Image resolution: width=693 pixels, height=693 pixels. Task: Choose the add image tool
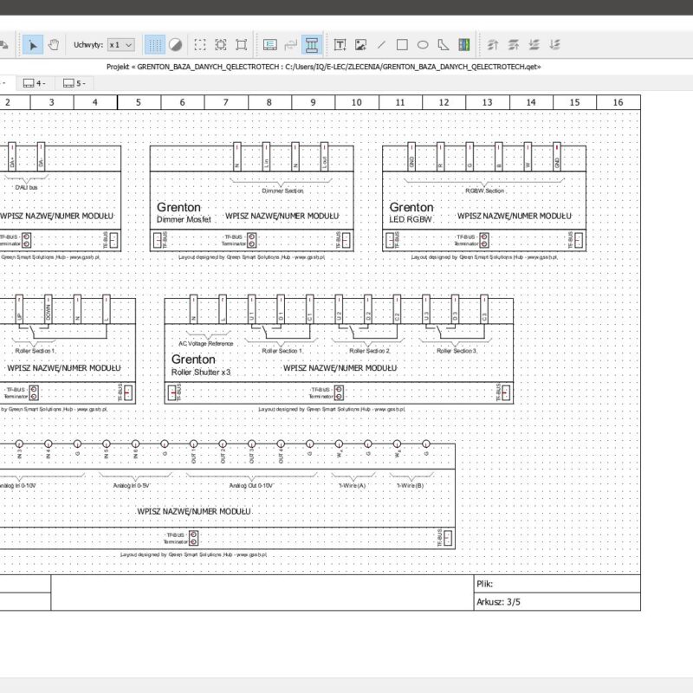coord(360,44)
